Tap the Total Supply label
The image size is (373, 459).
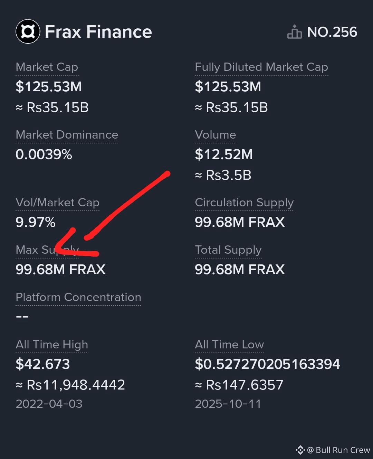228,250
